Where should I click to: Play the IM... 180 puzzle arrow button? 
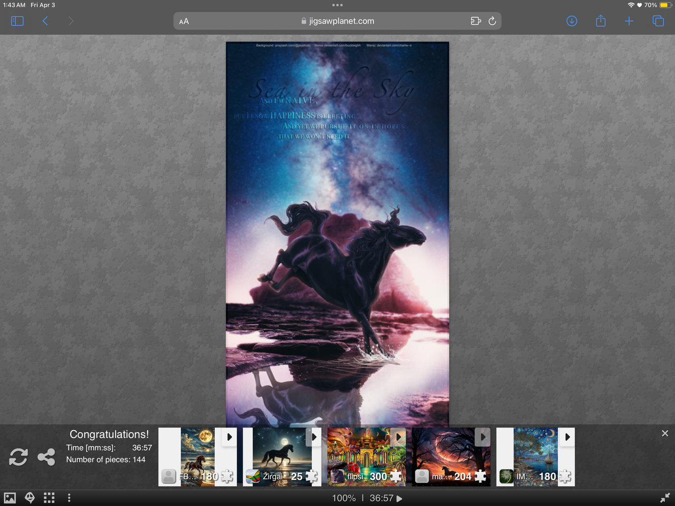[x=567, y=437]
